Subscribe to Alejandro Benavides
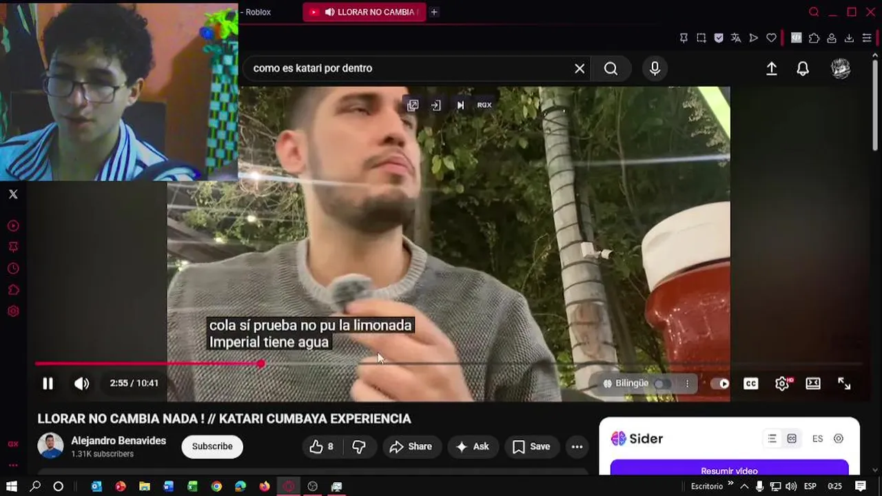 (212, 446)
